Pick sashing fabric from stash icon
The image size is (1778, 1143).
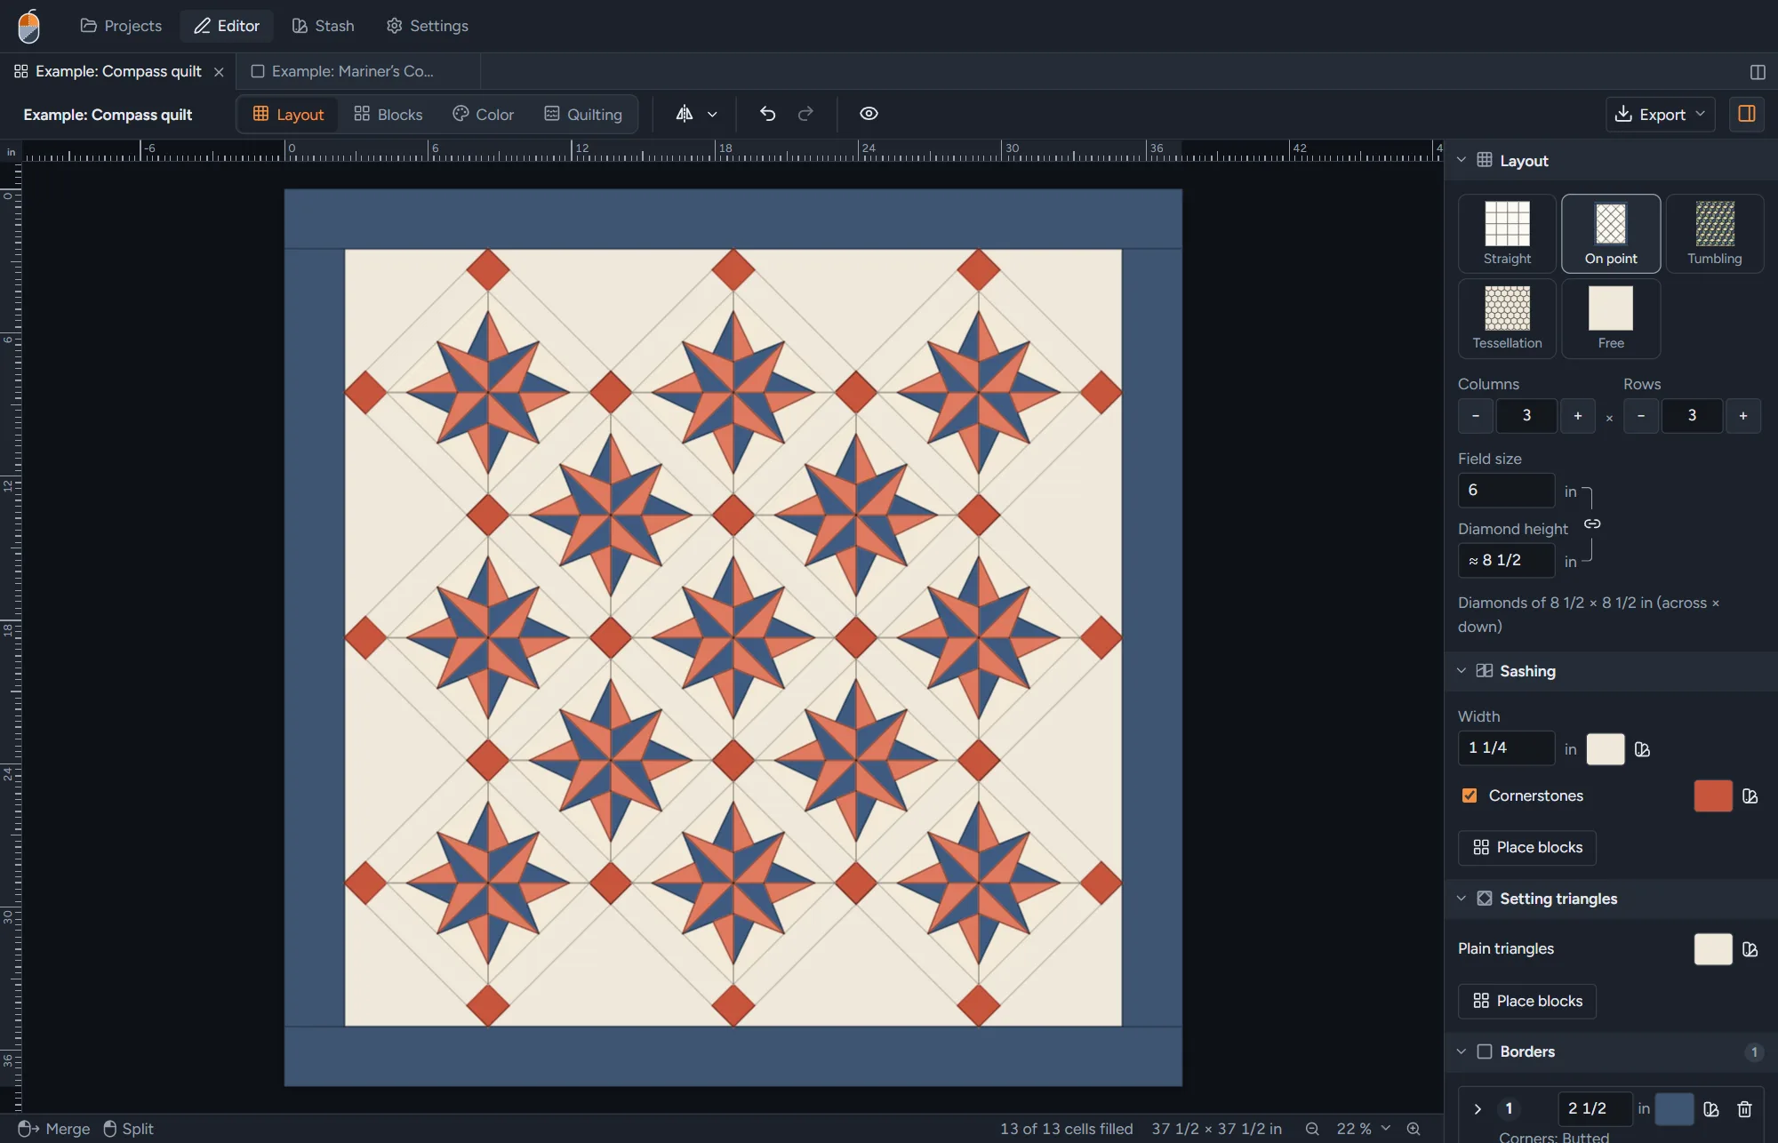1643,750
